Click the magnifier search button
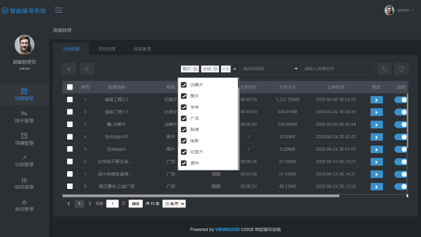 pos(384,69)
